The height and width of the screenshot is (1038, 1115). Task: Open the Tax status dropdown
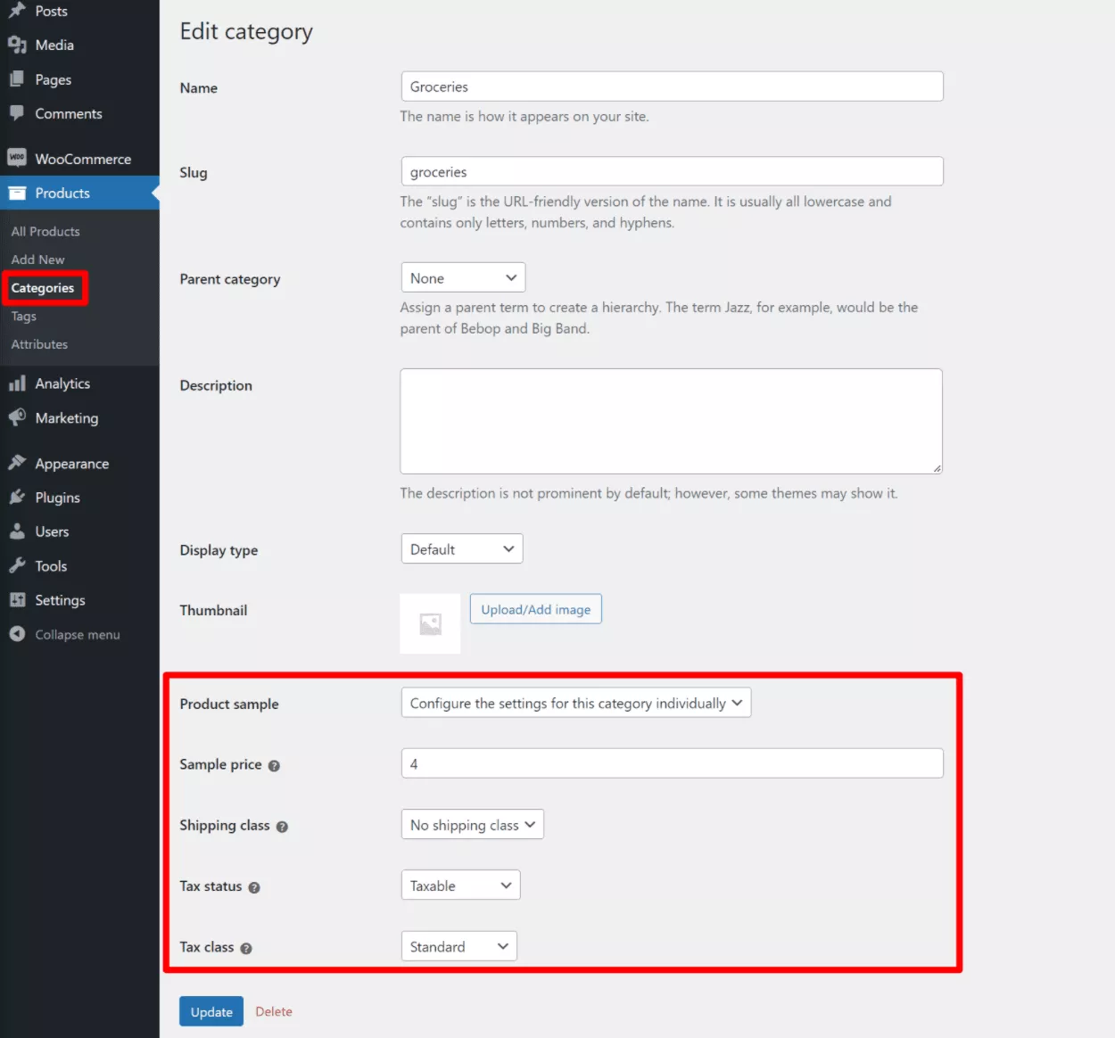(x=460, y=886)
